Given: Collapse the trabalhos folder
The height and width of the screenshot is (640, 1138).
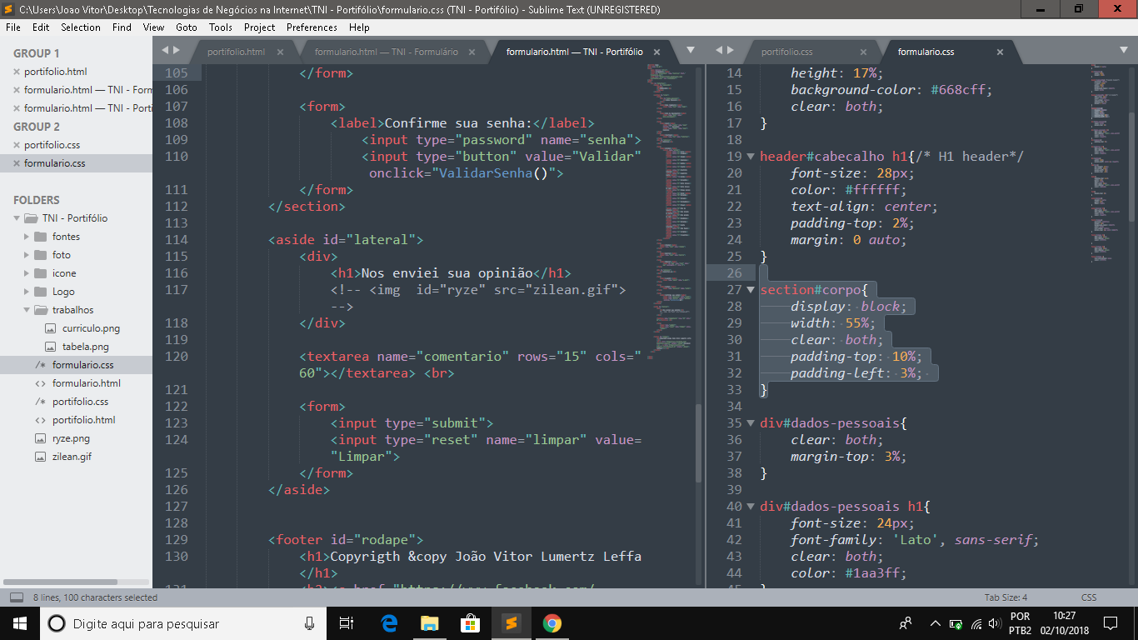Looking at the screenshot, I should 27,310.
